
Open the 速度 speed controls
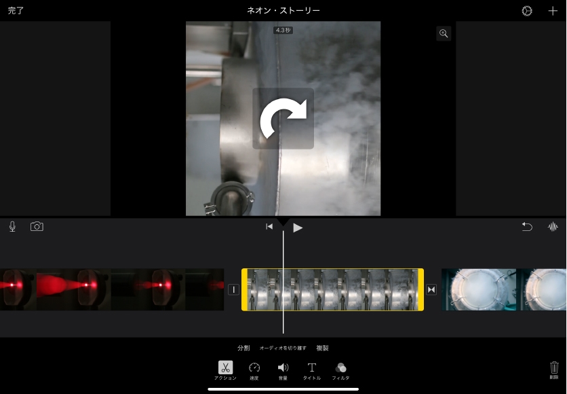(254, 370)
